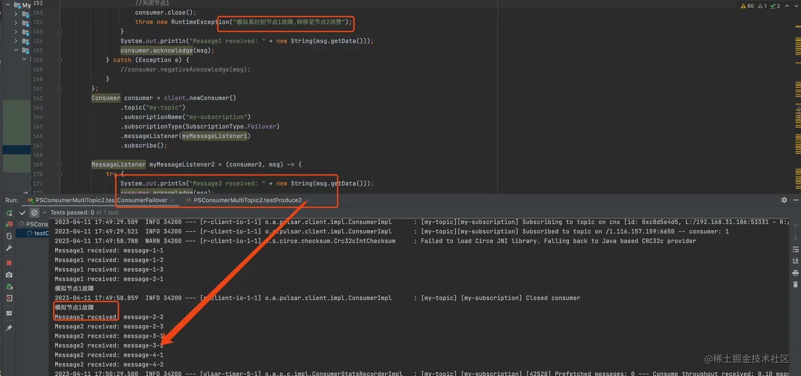
Task: Click the bug-with-arrow icon in Run sidebar
Action: (x=9, y=287)
